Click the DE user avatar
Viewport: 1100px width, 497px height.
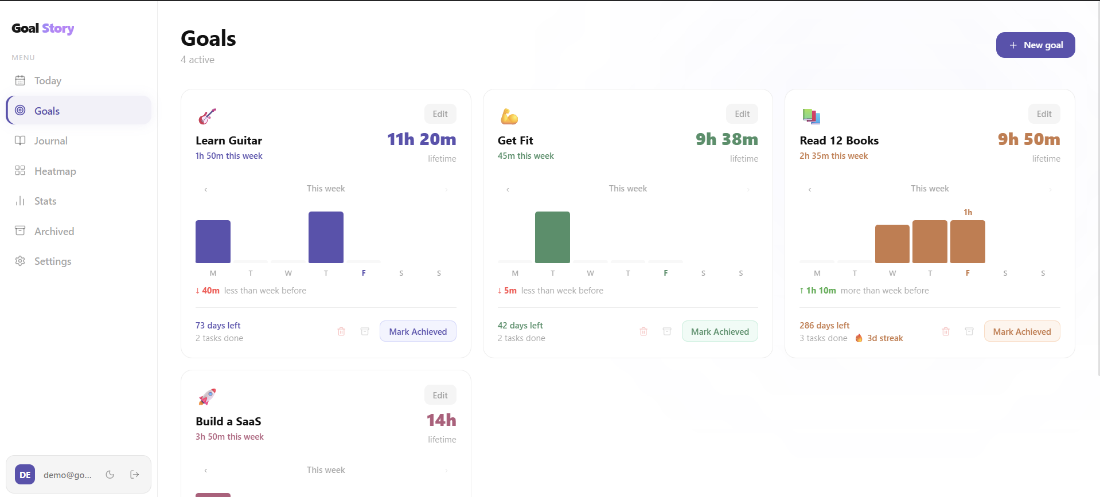(x=25, y=475)
